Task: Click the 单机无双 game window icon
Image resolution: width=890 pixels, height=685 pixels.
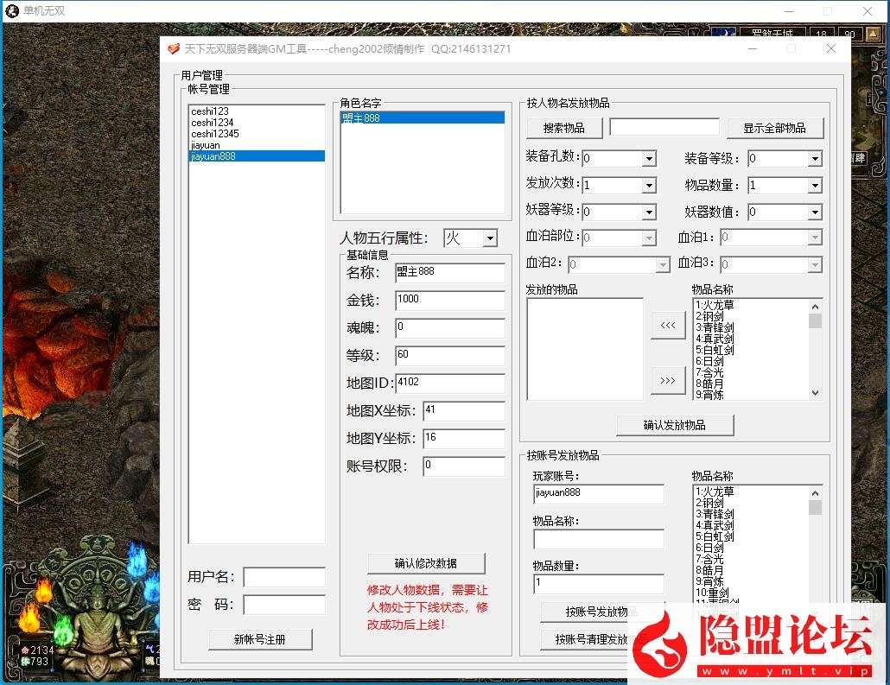Action: click(x=12, y=11)
